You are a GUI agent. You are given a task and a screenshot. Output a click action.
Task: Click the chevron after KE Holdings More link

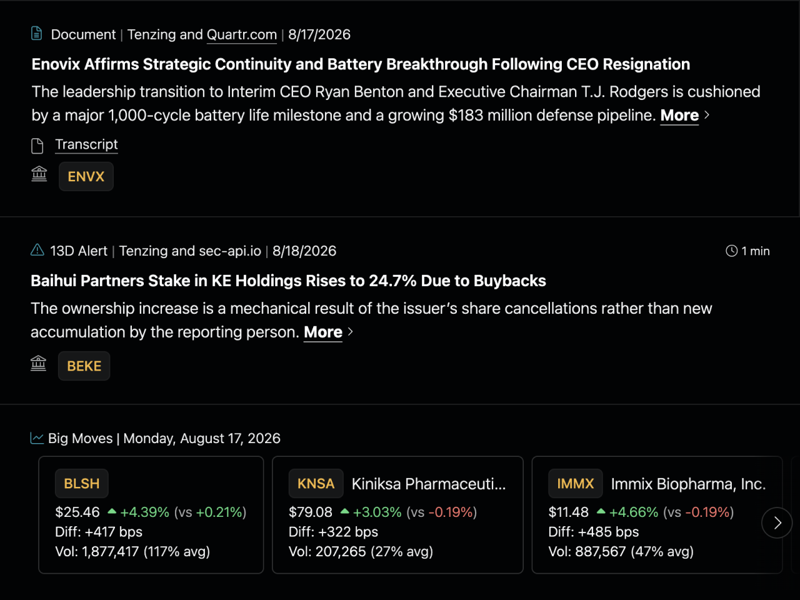pos(351,332)
